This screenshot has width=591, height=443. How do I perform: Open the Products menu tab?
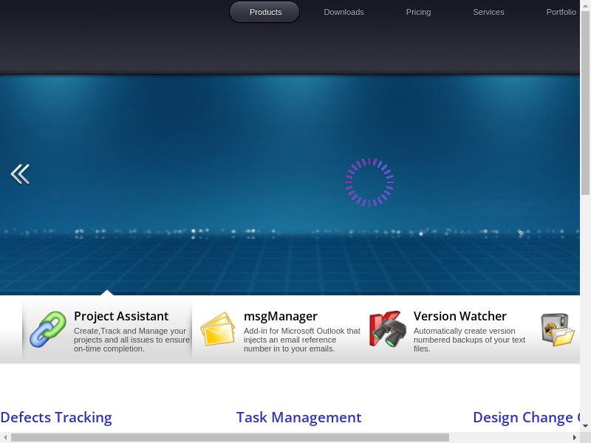point(265,12)
